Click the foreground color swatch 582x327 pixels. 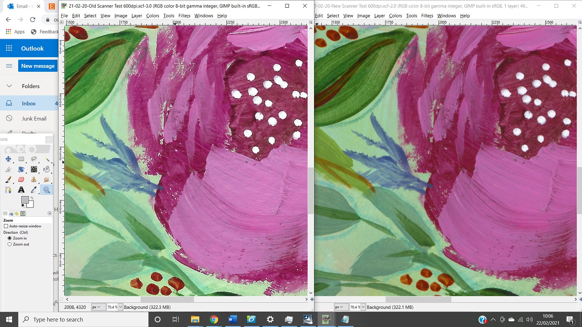(25, 200)
